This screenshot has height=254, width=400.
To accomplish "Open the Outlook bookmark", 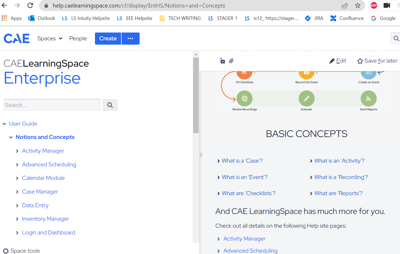I will click(x=42, y=18).
